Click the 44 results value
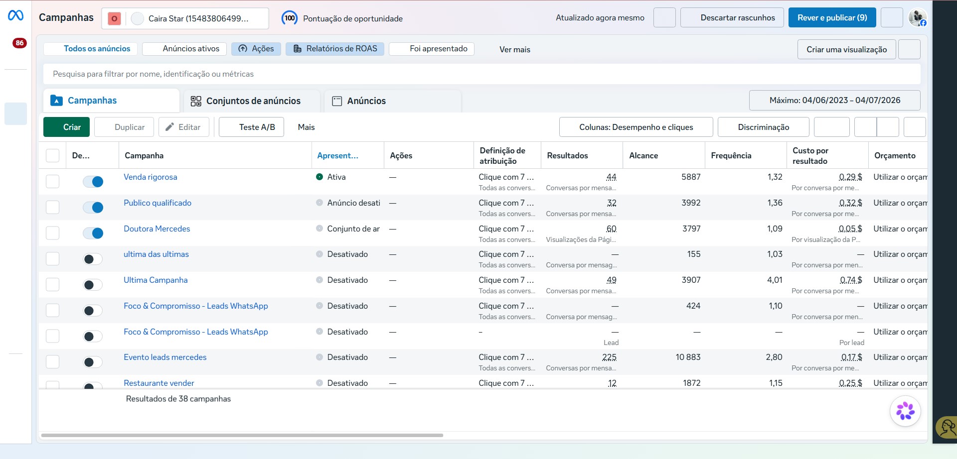Image resolution: width=957 pixels, height=459 pixels. [611, 177]
